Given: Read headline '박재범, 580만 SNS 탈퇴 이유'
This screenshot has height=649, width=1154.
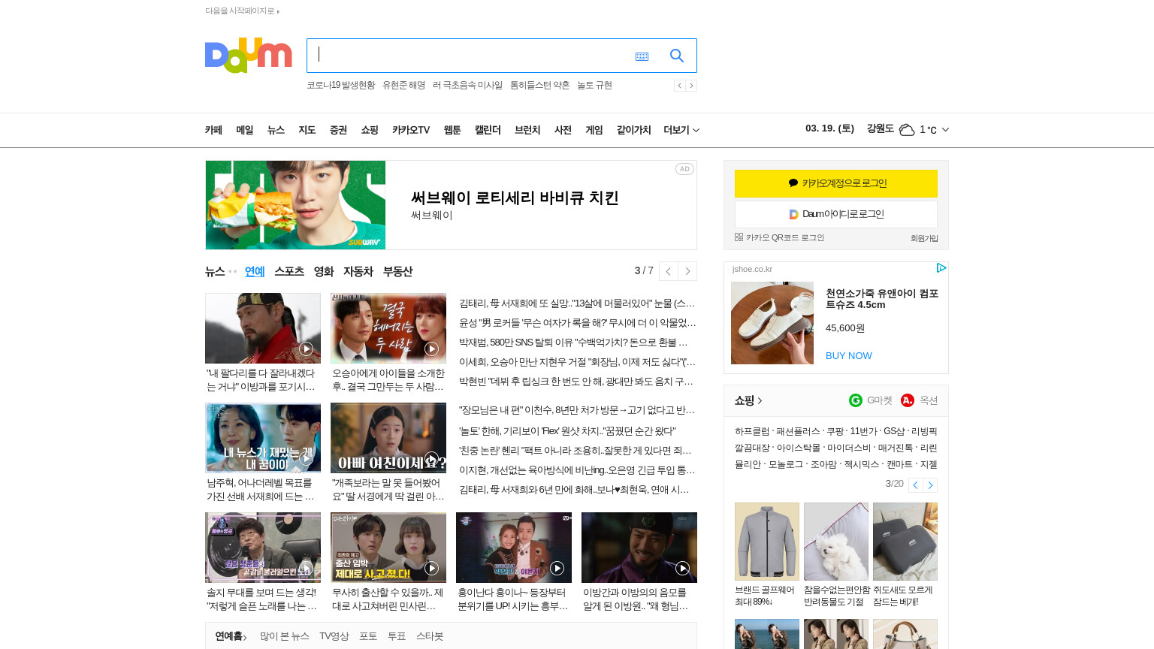Looking at the screenshot, I should pyautogui.click(x=573, y=343).
